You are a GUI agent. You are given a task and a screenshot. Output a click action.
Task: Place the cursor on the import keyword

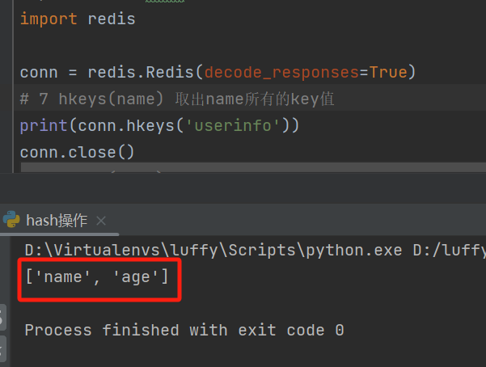(49, 19)
